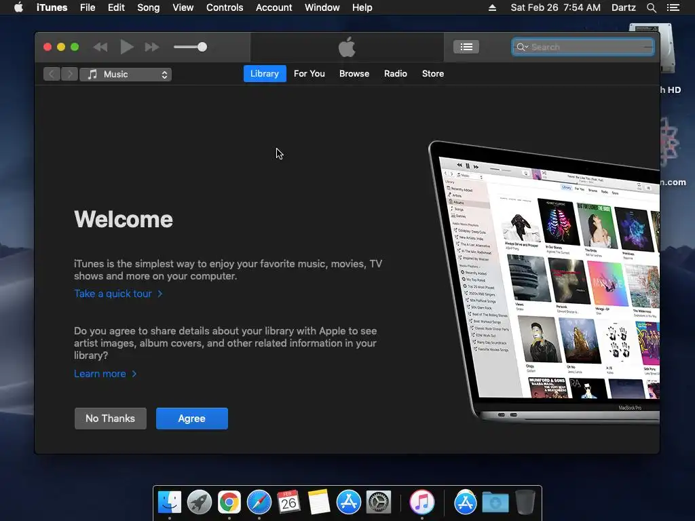This screenshot has height=521, width=695.
Task: Open the Trash in the Dock
Action: click(525, 502)
